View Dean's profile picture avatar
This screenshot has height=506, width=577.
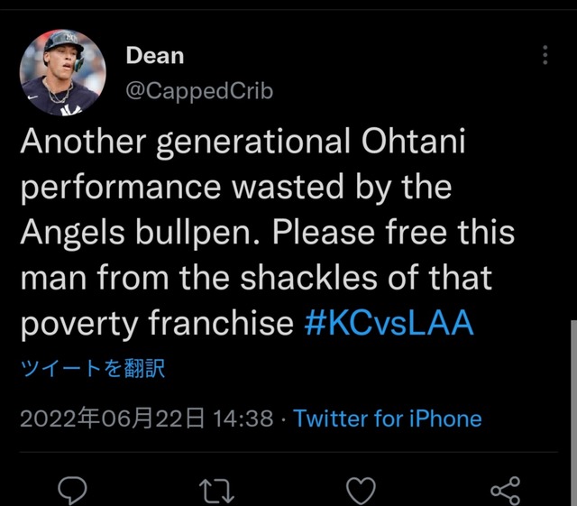point(62,72)
